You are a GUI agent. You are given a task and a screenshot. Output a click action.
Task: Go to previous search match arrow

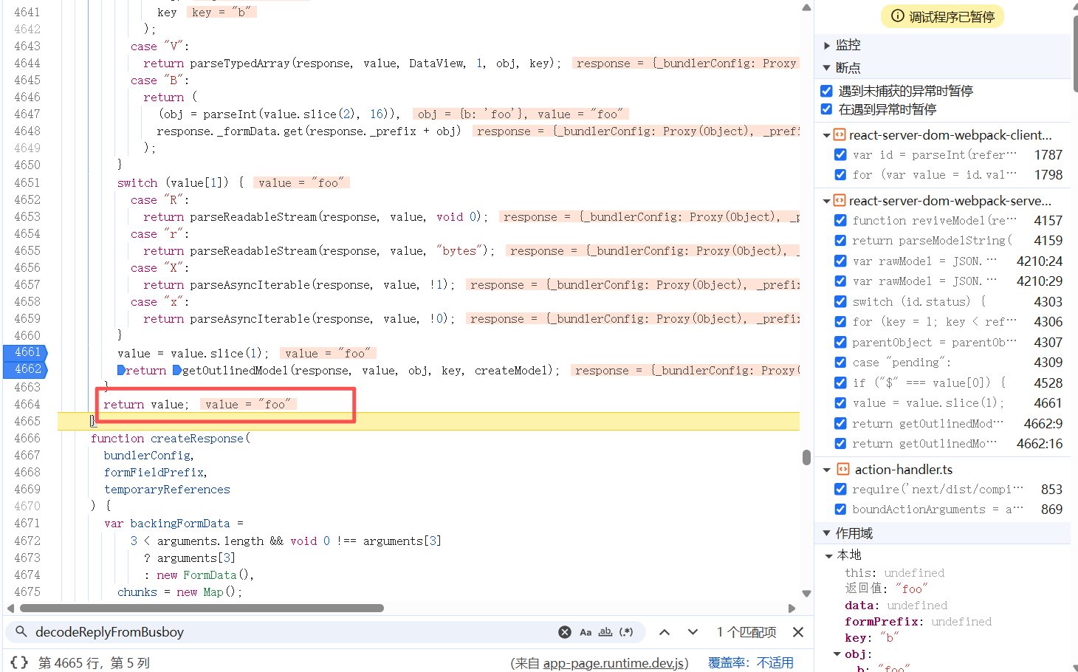click(665, 632)
